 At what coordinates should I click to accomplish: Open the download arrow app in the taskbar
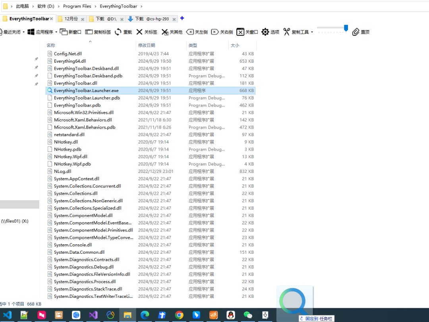point(265,315)
